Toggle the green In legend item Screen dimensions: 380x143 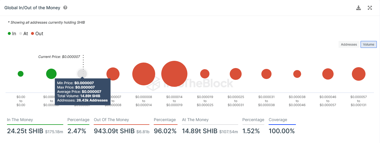[12, 33]
